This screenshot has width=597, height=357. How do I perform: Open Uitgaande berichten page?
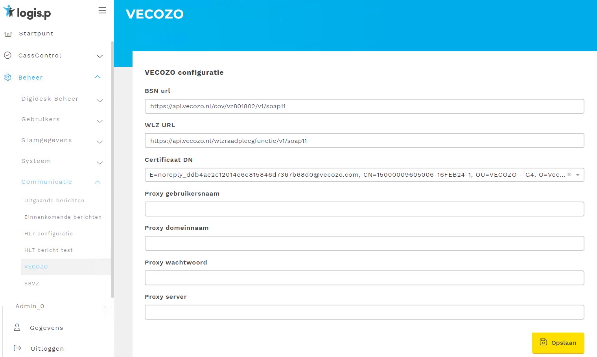tap(54, 201)
